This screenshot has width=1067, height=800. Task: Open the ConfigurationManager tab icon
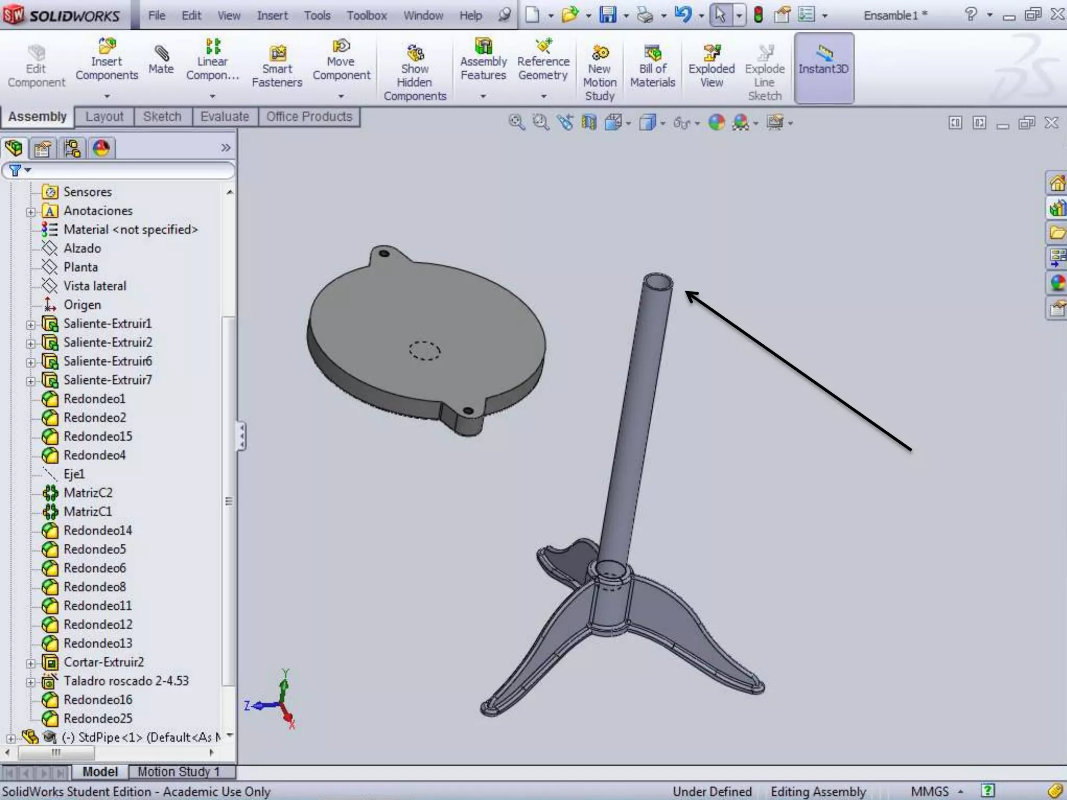point(72,148)
